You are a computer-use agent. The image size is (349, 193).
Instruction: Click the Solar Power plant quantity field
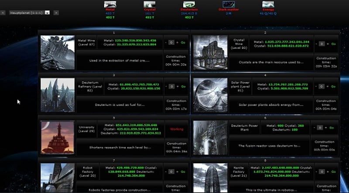click(x=322, y=86)
